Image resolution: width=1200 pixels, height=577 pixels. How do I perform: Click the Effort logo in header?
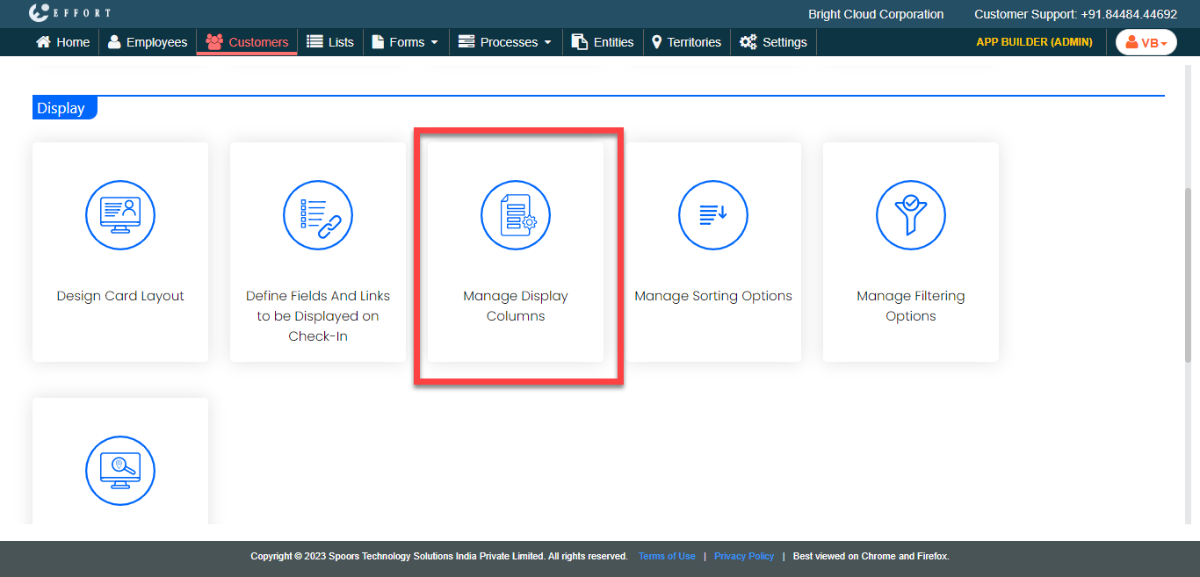(x=70, y=13)
